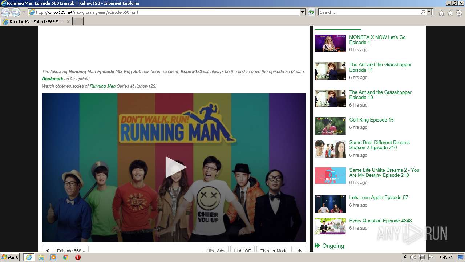Click Same Life Unlike Dreams thumbnail
This screenshot has height=262, width=465.
click(x=330, y=176)
